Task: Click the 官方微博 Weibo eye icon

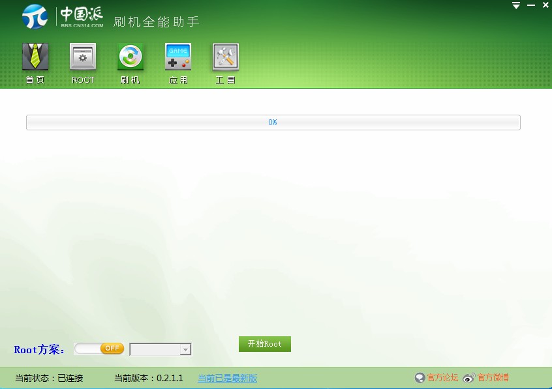Action: [469, 378]
